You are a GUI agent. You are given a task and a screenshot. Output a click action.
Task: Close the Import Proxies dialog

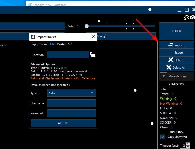[93, 37]
